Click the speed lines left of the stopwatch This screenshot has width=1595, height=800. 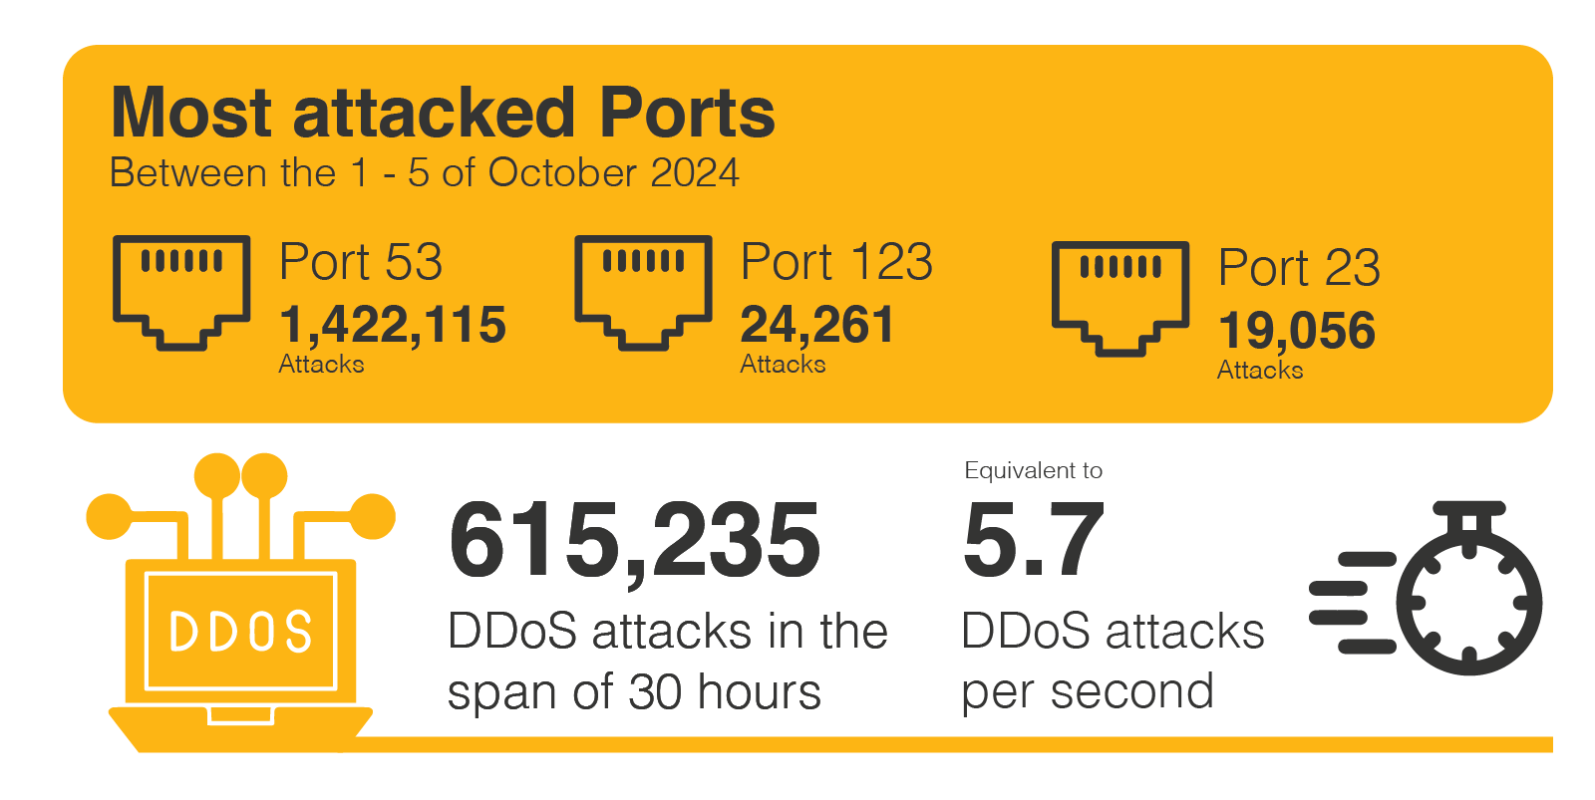[1352, 602]
